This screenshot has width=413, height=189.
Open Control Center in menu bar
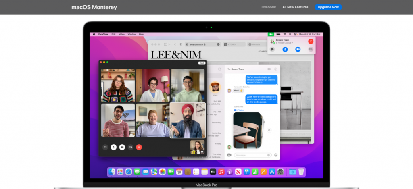tap(295, 34)
